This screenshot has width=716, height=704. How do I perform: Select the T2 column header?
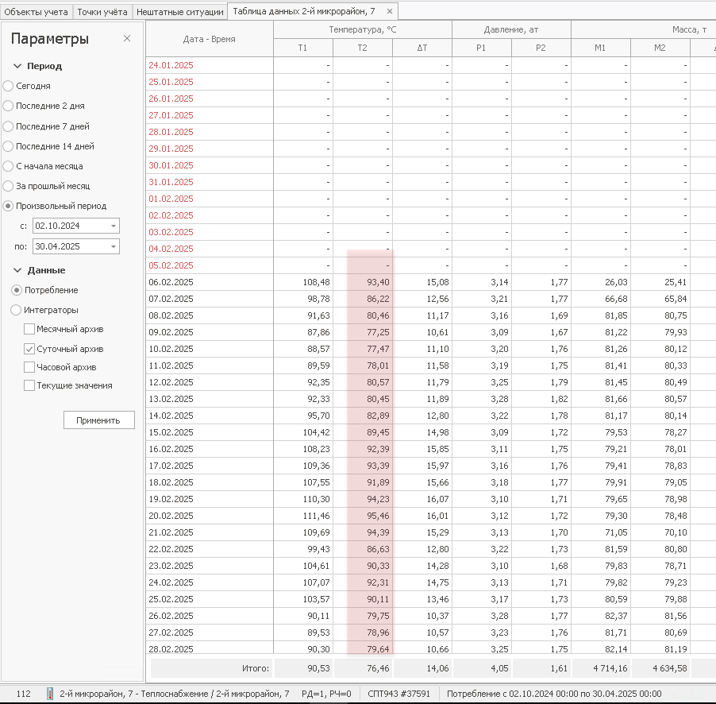(x=362, y=48)
